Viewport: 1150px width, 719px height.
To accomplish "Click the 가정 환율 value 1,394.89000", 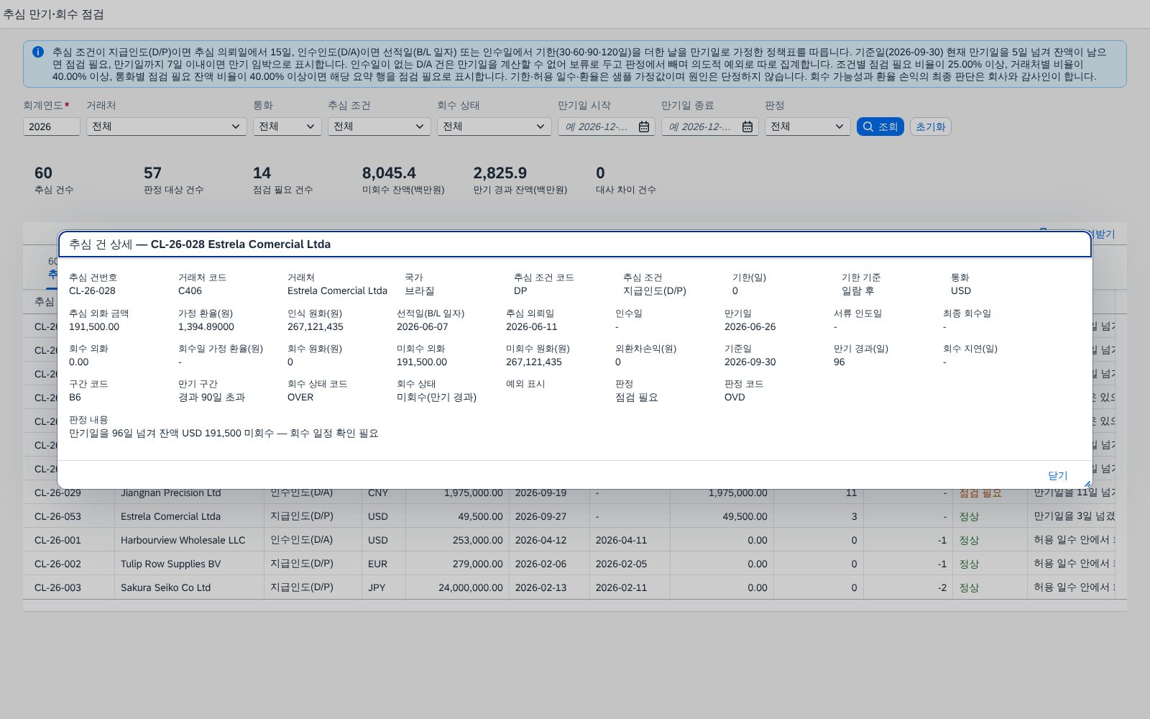I will pyautogui.click(x=206, y=326).
